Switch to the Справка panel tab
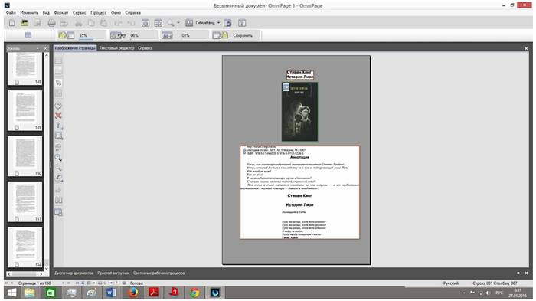This screenshot has width=536, height=301. click(x=145, y=48)
